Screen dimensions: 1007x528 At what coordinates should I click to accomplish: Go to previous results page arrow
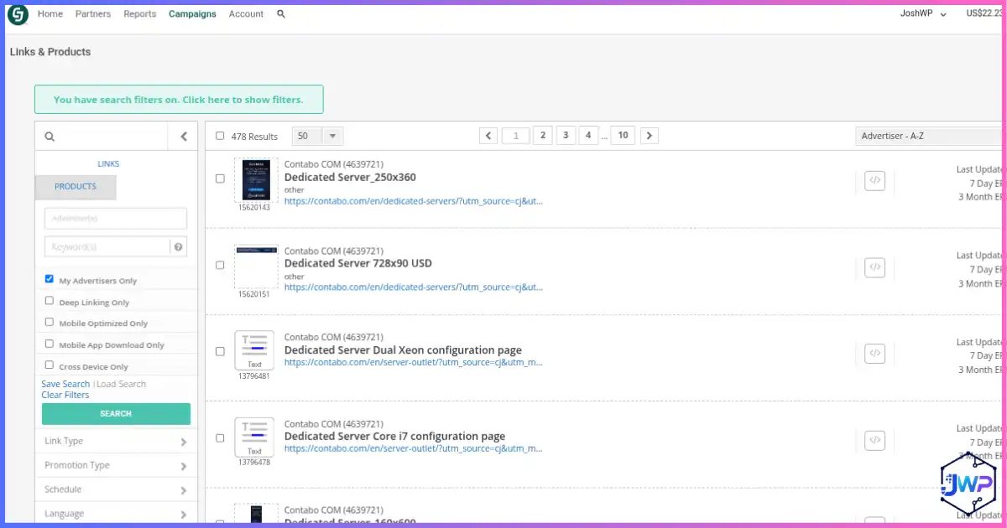pos(488,136)
